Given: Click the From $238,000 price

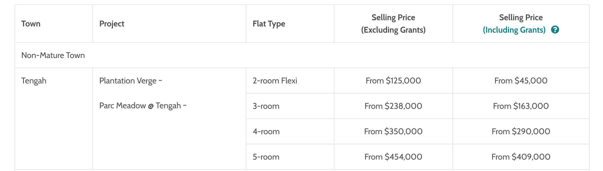Looking at the screenshot, I should (393, 106).
